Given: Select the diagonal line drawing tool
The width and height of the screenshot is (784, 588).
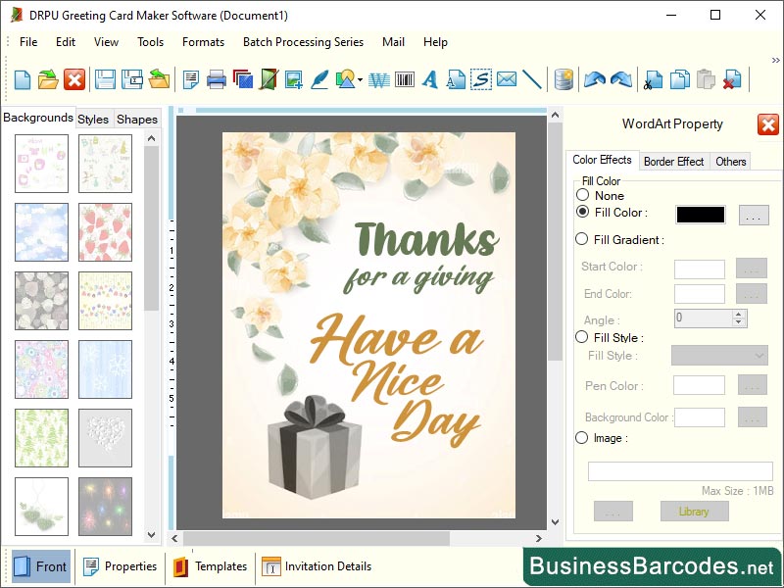Looking at the screenshot, I should (x=532, y=80).
